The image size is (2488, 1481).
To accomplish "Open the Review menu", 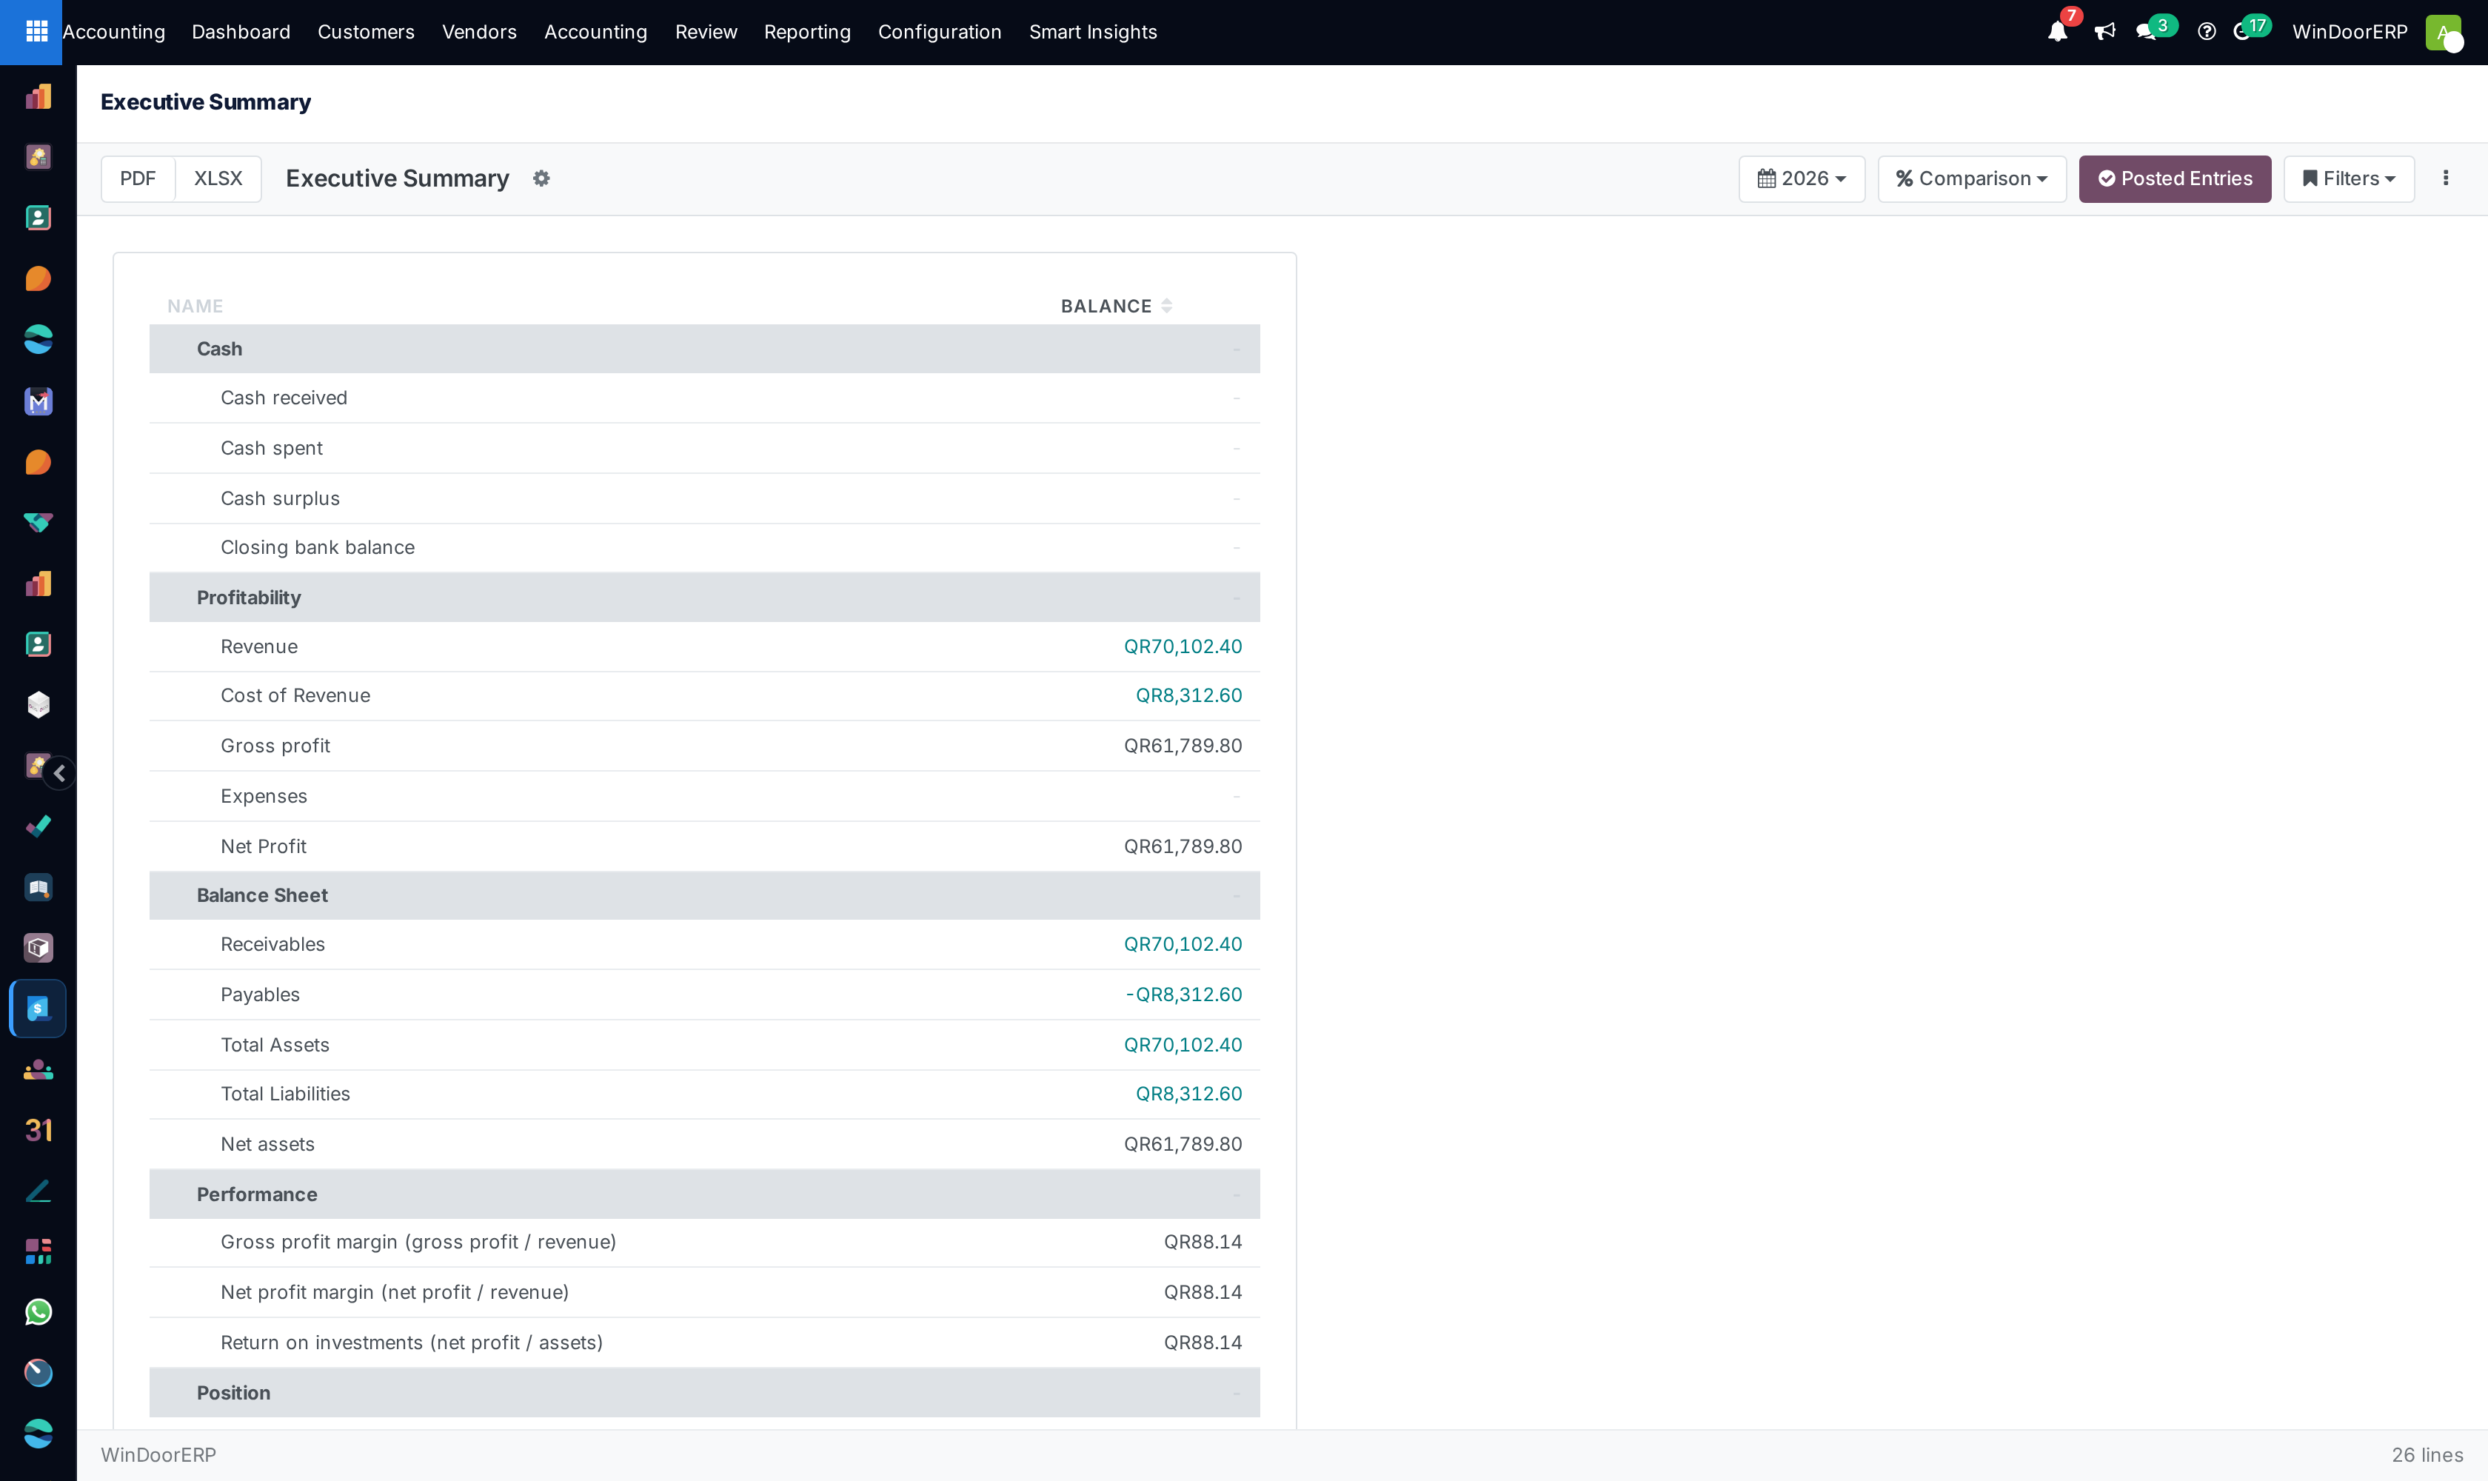I will click(x=706, y=32).
